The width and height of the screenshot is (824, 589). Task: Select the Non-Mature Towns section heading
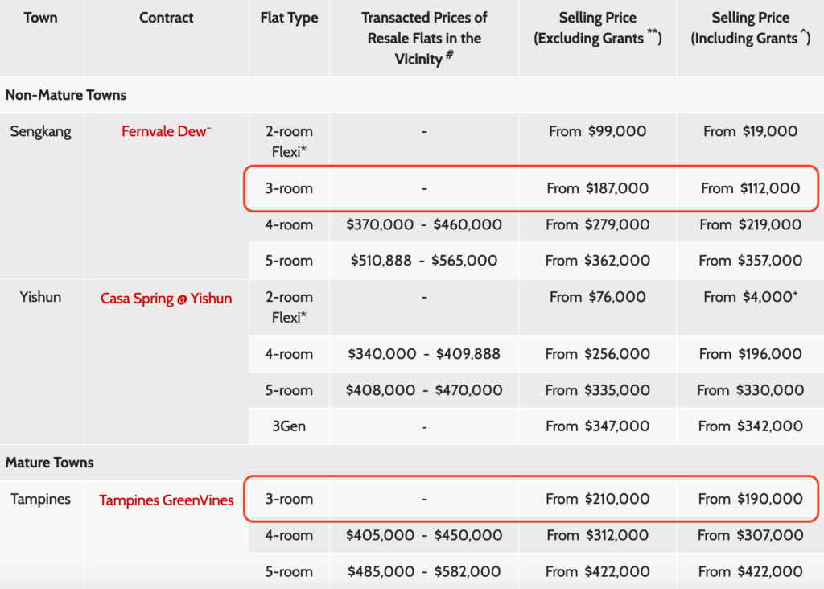[66, 95]
